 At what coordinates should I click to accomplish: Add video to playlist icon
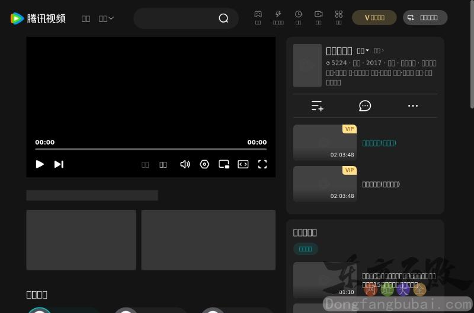[318, 106]
